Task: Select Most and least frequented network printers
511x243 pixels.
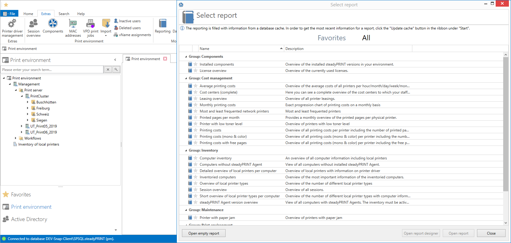Action: [x=234, y=111]
